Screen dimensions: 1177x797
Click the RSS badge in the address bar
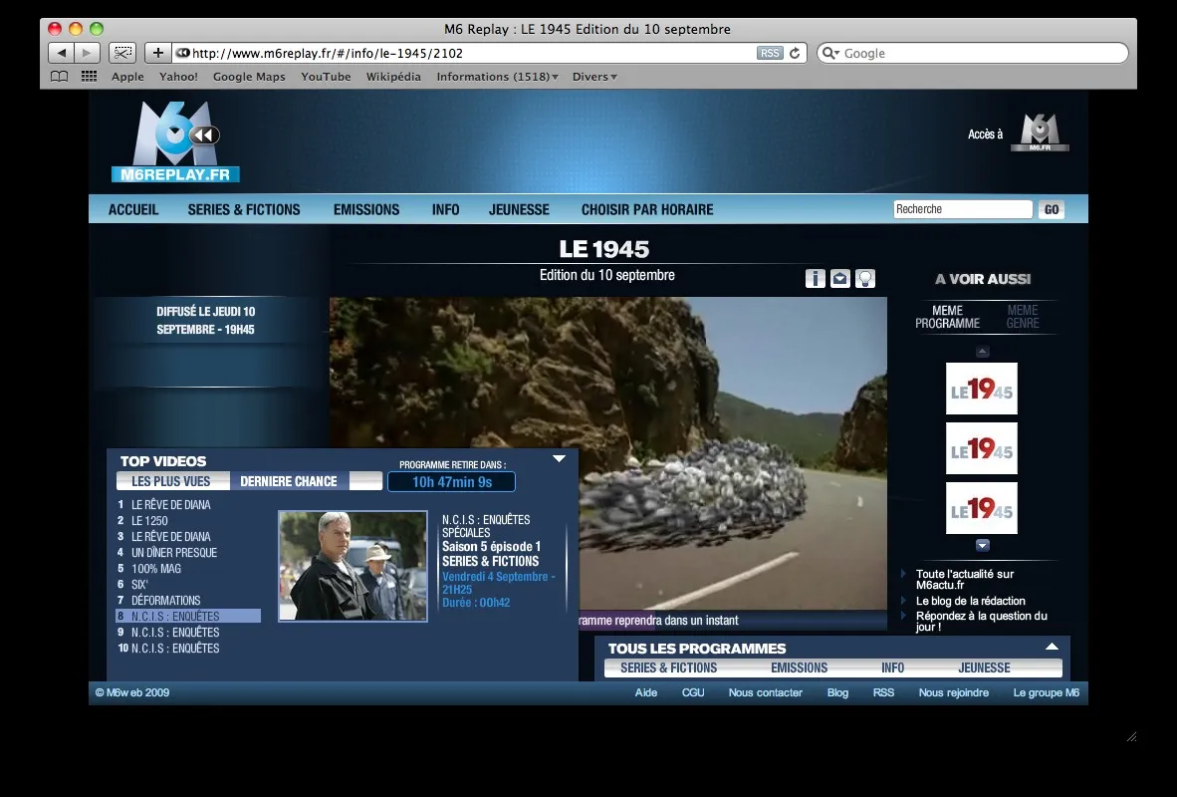click(x=770, y=54)
